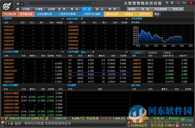Open the 人民币外汇远期 sub-tab
This screenshot has height=128, width=195.
(92, 14)
